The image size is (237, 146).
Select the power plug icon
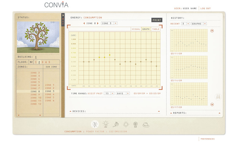116,124
